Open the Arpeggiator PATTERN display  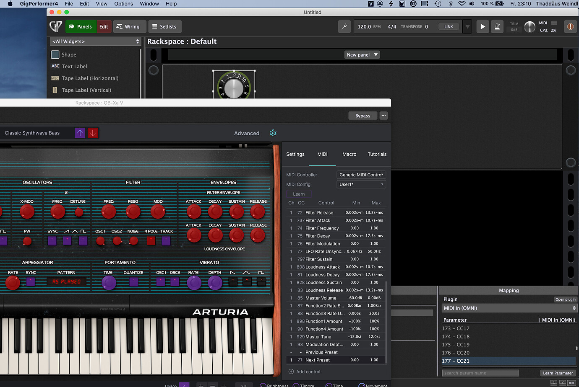click(66, 282)
